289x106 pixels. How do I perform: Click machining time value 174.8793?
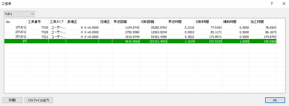coord(270,37)
